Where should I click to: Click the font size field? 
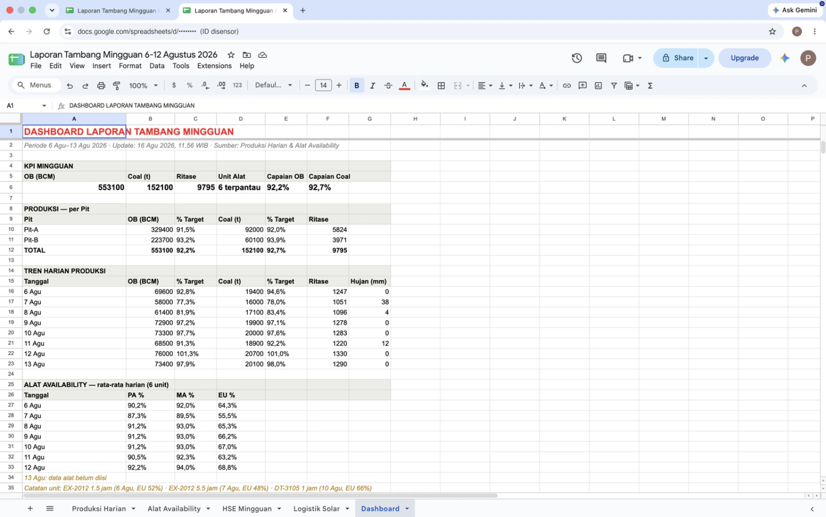coord(323,86)
